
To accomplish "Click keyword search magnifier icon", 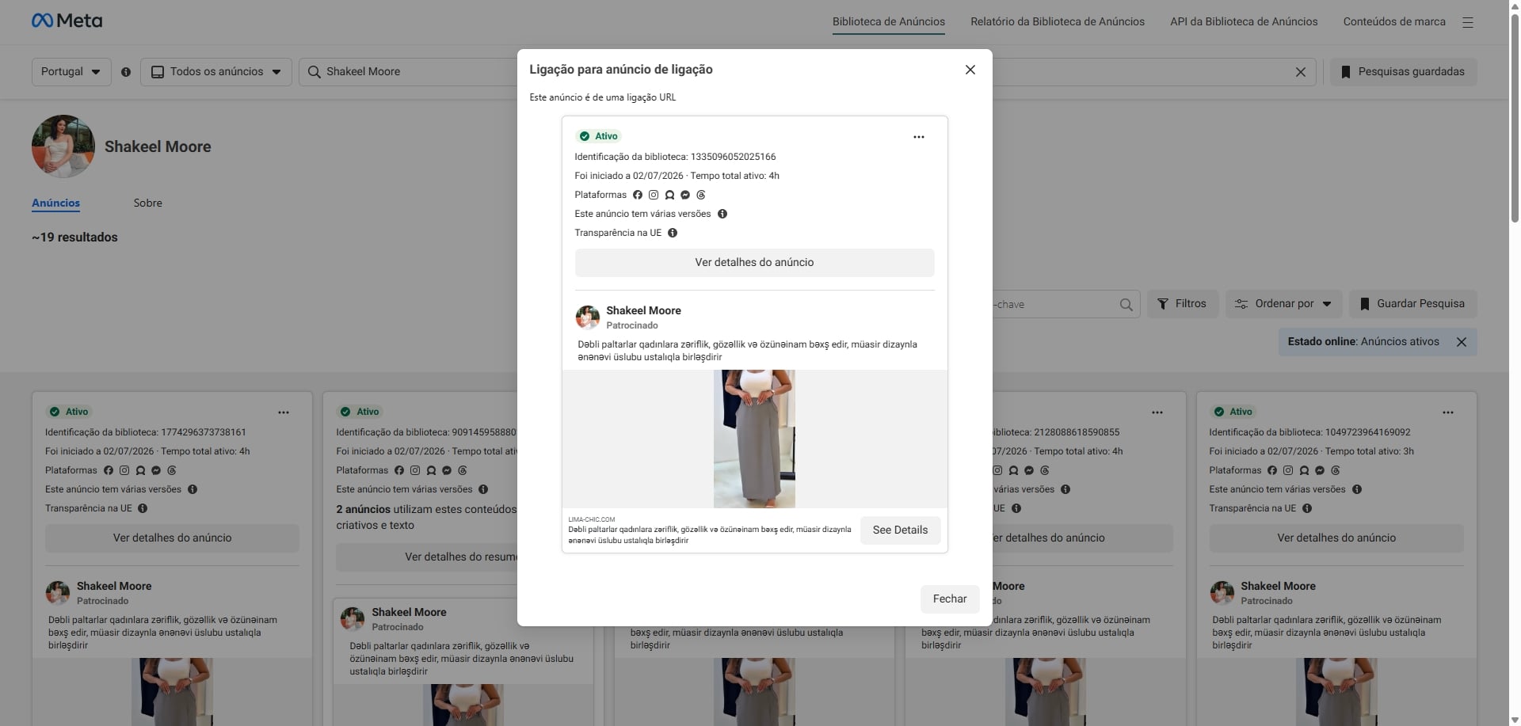I will tap(1126, 305).
